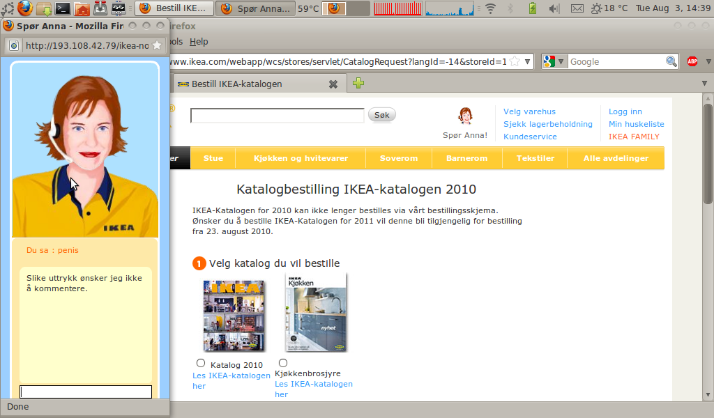Image resolution: width=714 pixels, height=418 pixels.
Task: Click the Anna window URL field
Action: [x=86, y=45]
